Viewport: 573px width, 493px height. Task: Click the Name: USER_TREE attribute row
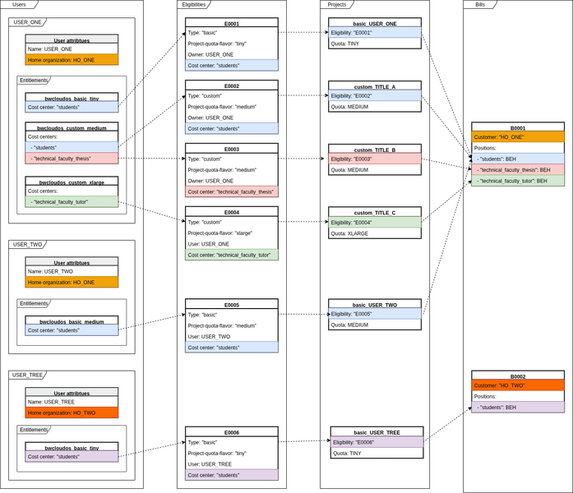coord(72,402)
